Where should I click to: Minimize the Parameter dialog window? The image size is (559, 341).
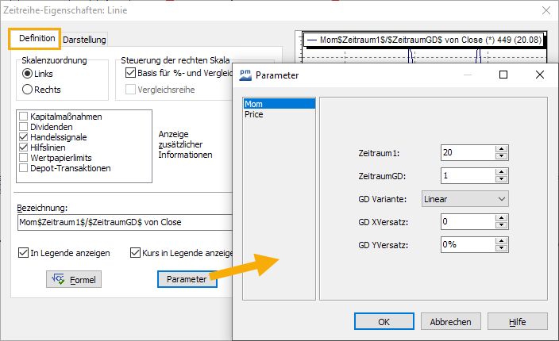[466, 75]
